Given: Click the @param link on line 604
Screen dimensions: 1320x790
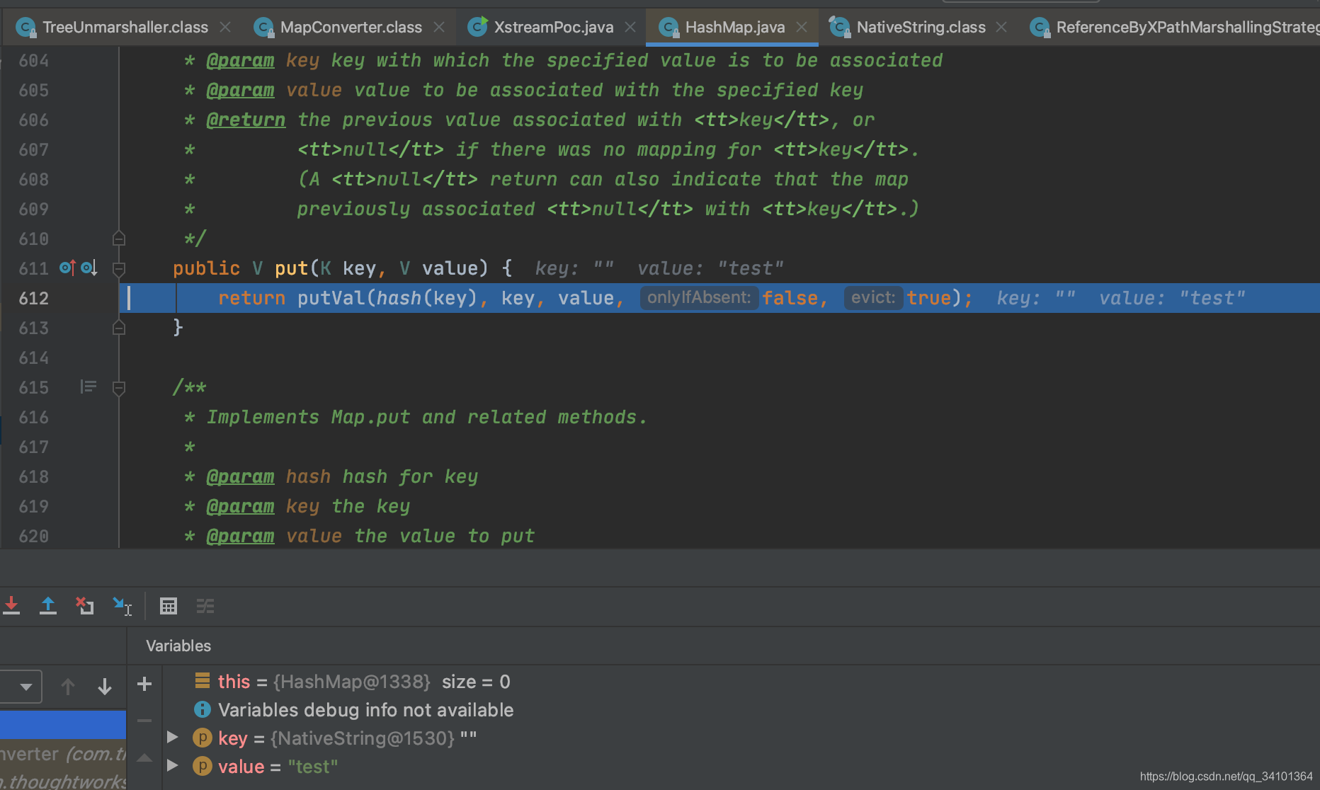Looking at the screenshot, I should click(240, 60).
